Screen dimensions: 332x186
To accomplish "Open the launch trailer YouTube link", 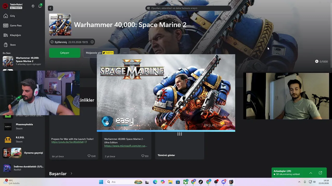I will point(67,142).
